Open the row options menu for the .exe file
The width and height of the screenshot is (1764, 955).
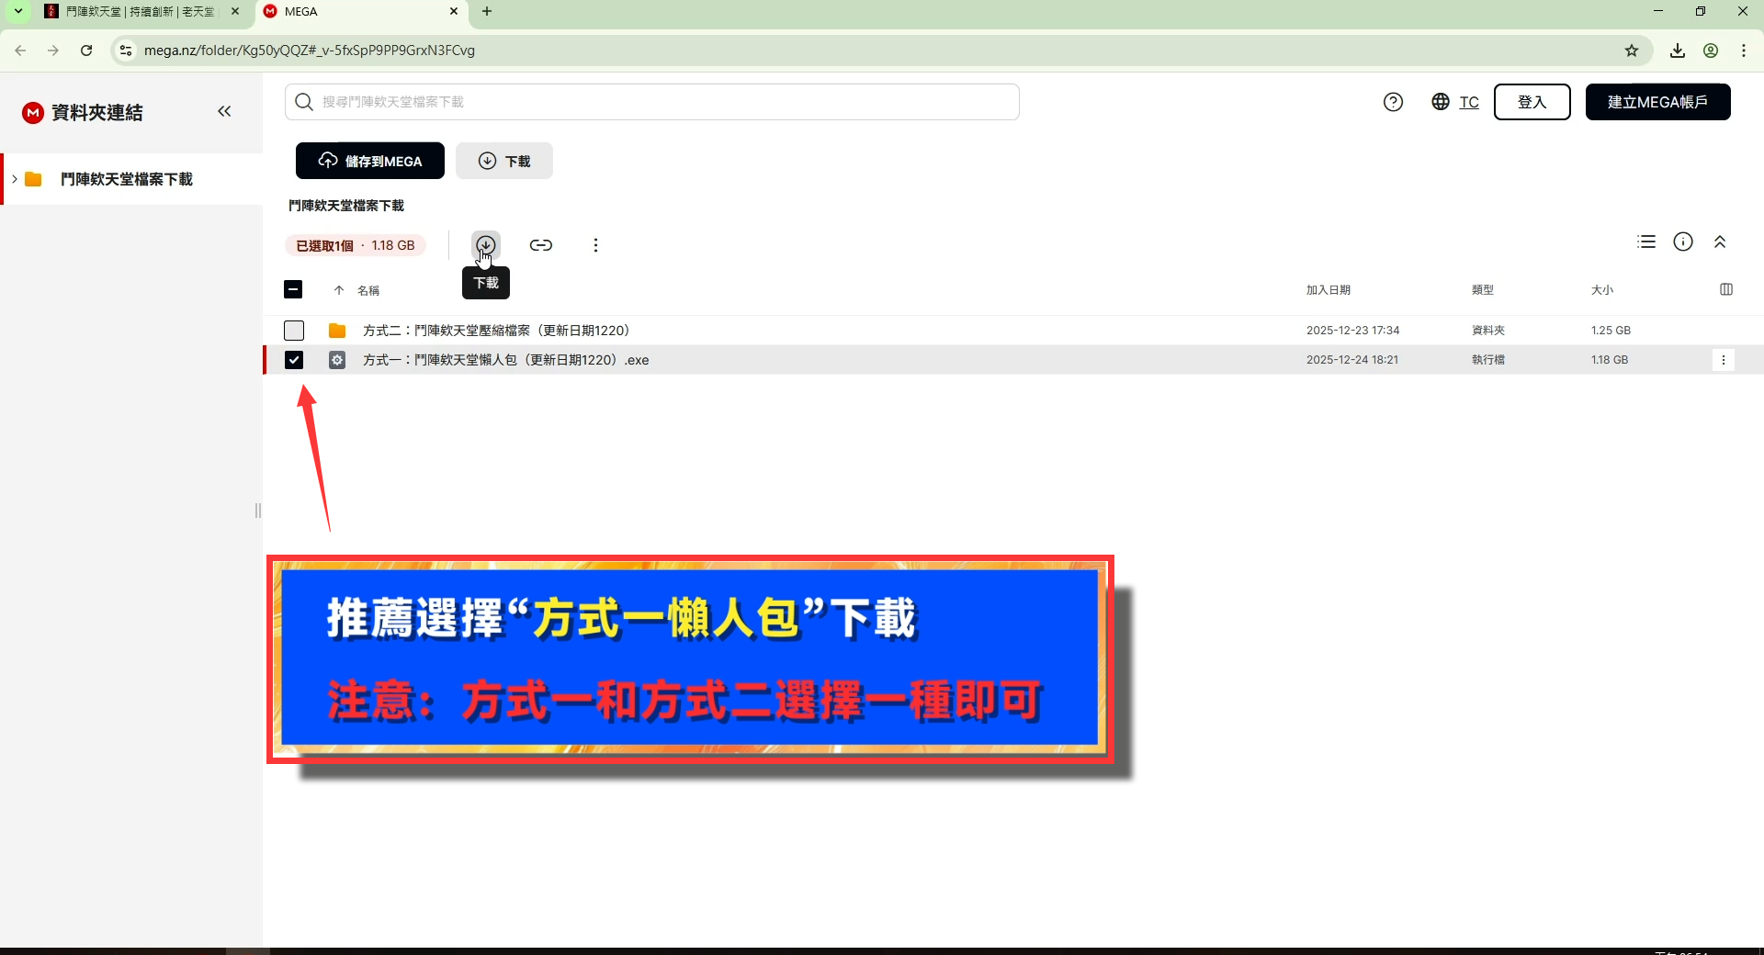[1724, 360]
